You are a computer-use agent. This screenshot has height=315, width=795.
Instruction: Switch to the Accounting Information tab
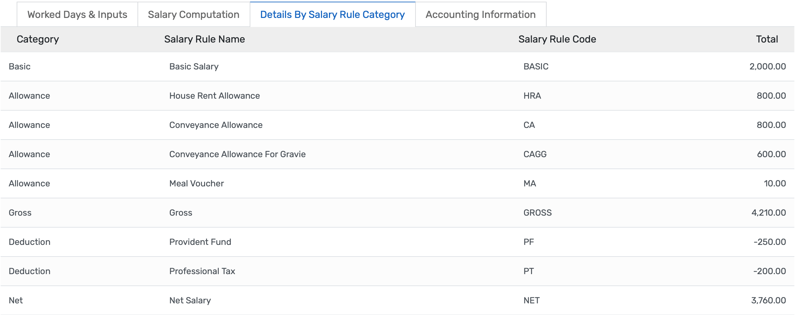(x=480, y=14)
